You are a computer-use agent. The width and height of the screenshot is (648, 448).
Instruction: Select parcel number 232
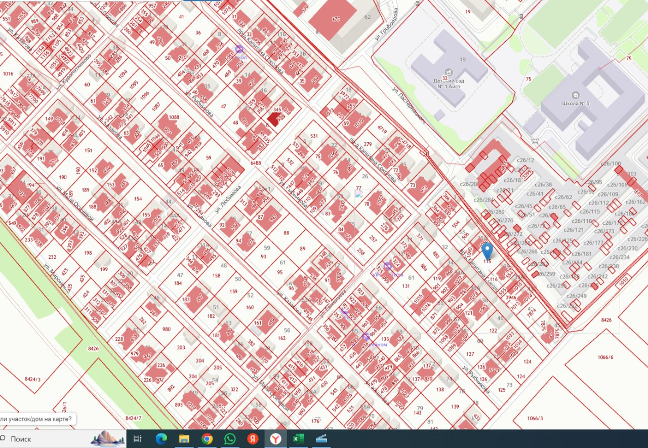point(52,257)
